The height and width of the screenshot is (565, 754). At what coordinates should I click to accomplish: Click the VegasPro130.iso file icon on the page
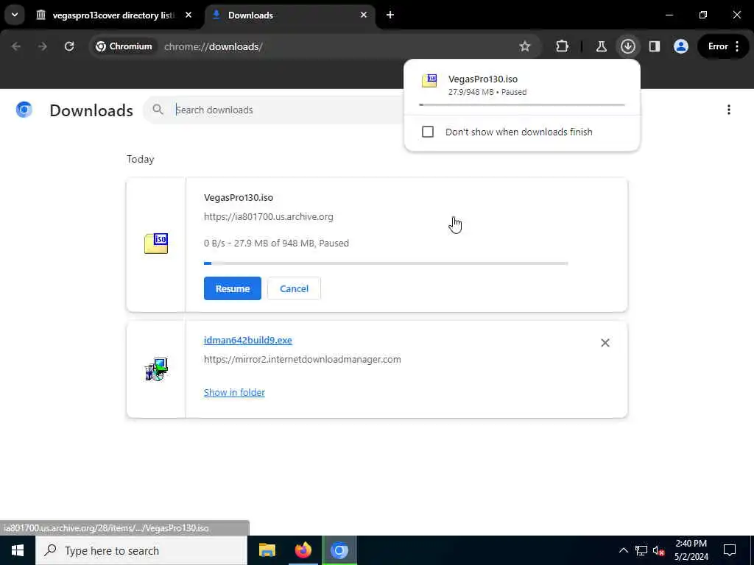tap(156, 244)
